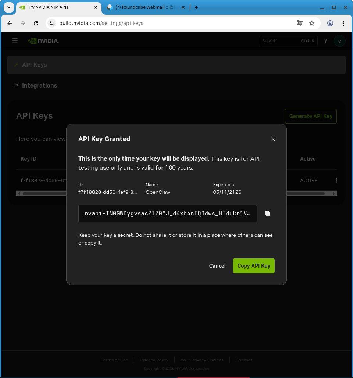Select the API Keys sidebar item

coord(176,65)
